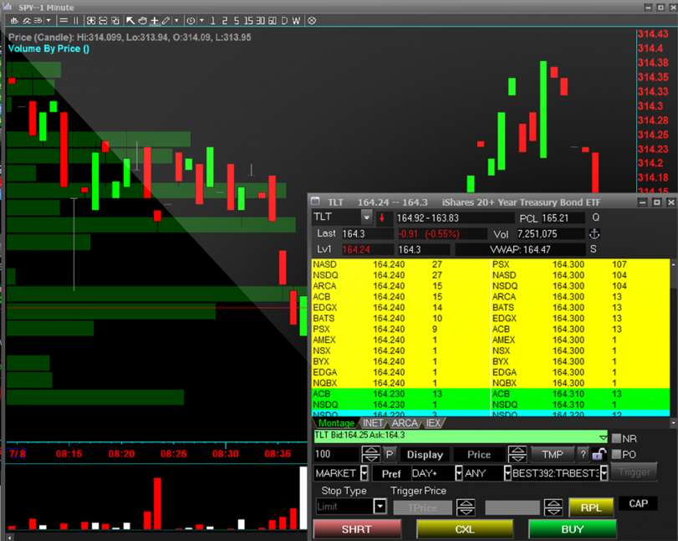This screenshot has width=678, height=541.
Task: Click the clock time settings icon
Action: [191, 20]
